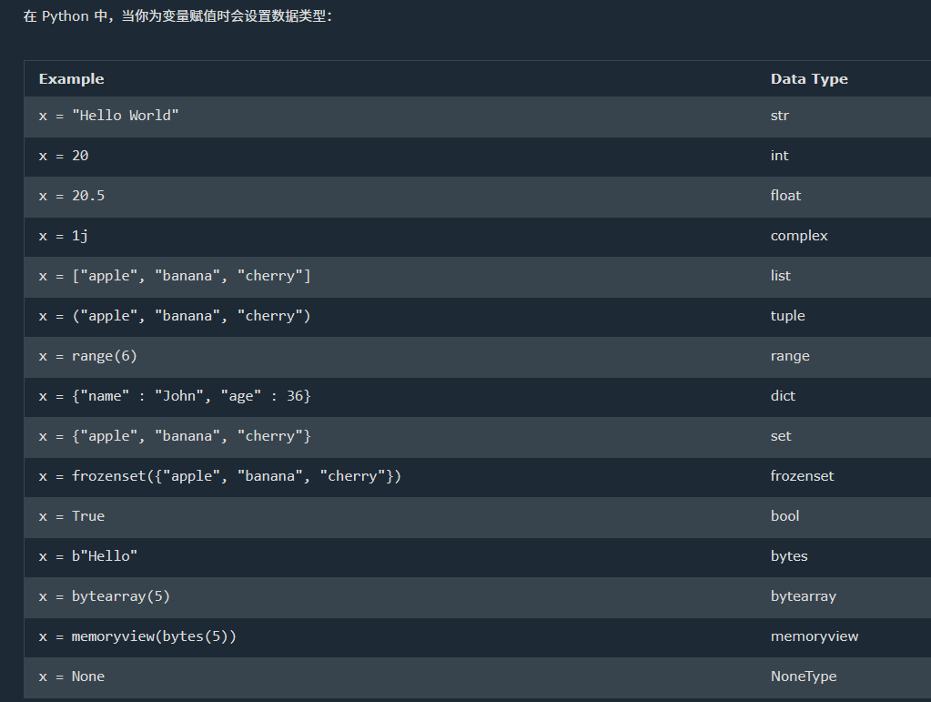Click the "Example" column header

click(x=71, y=79)
